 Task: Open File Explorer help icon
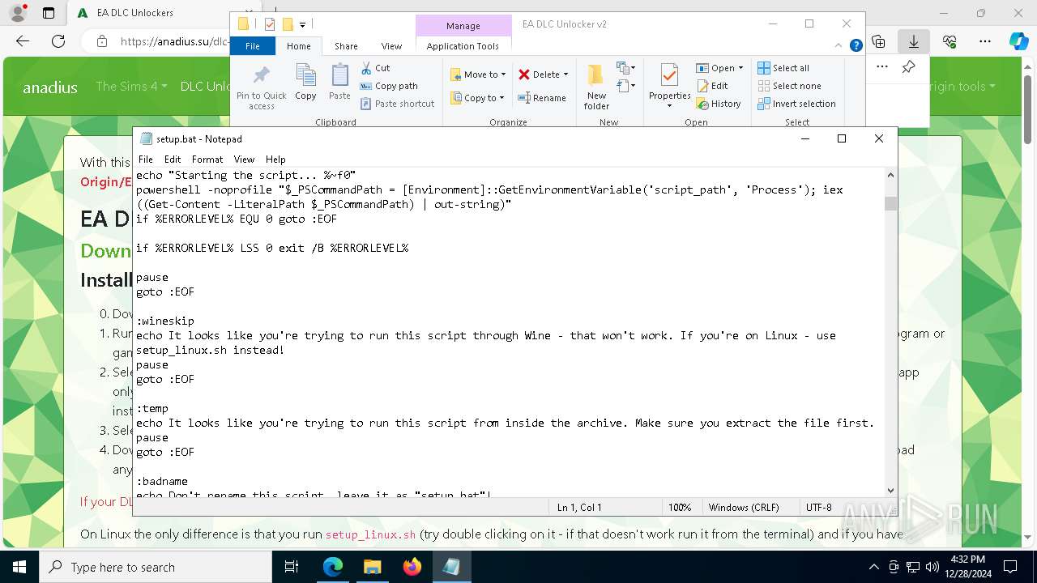(x=856, y=46)
